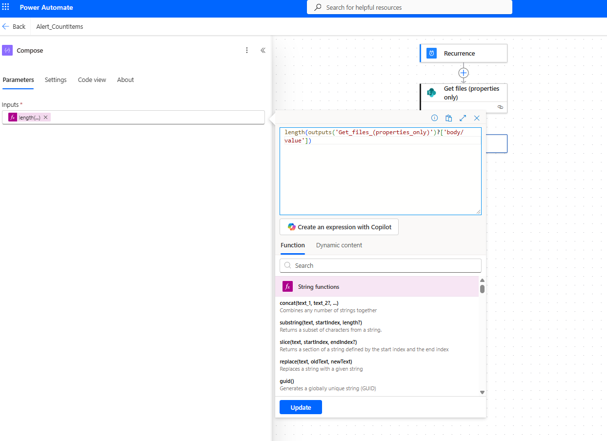Screen dimensions: 607x441
Task: Click the Back arrow button
Action: click(x=14, y=27)
